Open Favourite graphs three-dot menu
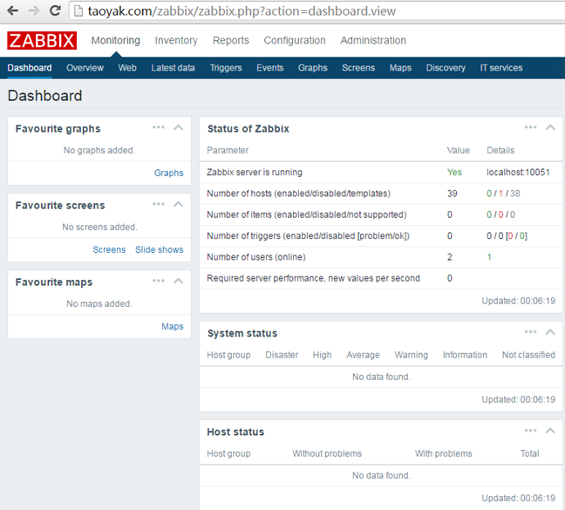The image size is (565, 510). coord(159,127)
